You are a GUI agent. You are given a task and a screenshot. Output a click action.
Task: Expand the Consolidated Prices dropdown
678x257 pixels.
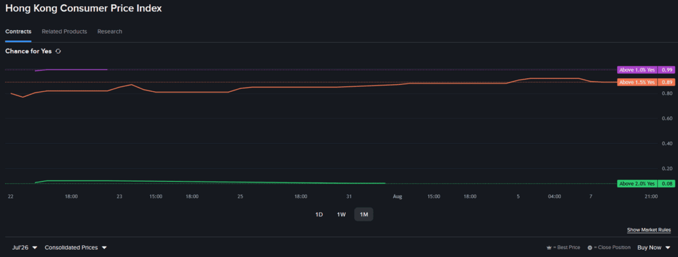(76, 248)
